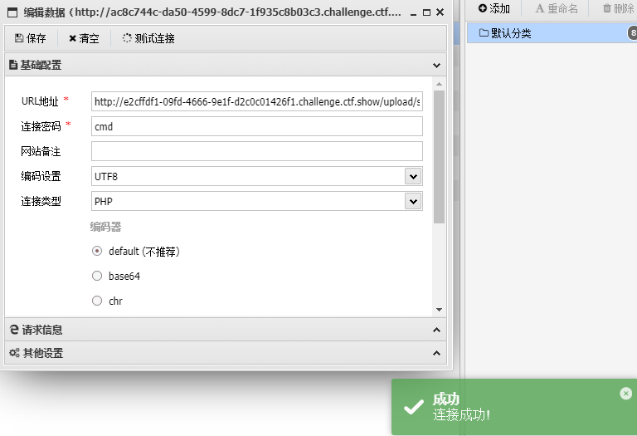
Task: Dismiss the 连接成功 success notification
Action: (x=625, y=394)
